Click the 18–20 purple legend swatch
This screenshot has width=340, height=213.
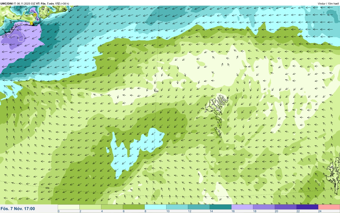coord(264,207)
